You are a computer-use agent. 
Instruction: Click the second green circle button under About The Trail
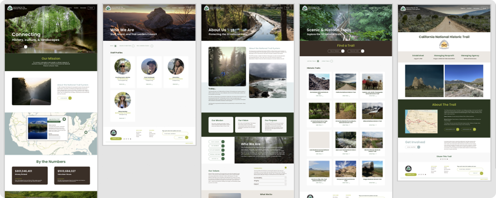[474, 129]
